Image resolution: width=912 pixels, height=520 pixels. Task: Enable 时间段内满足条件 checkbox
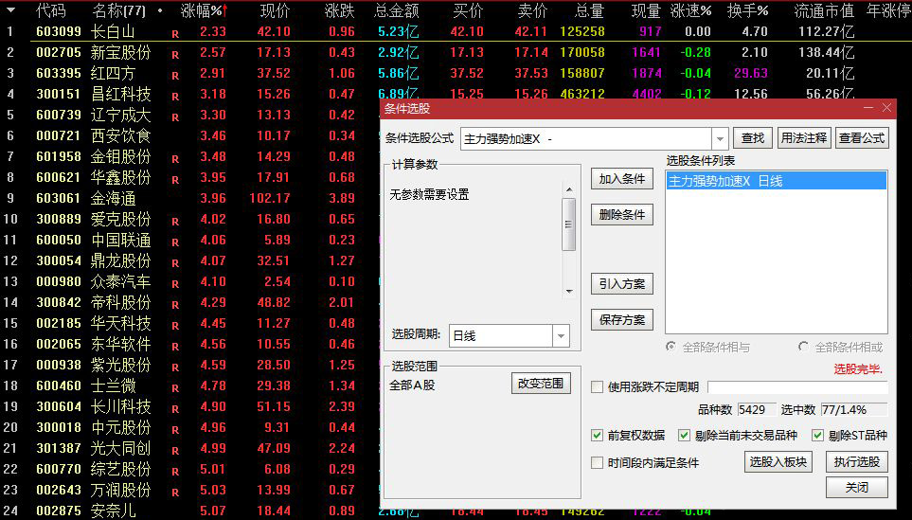click(598, 463)
